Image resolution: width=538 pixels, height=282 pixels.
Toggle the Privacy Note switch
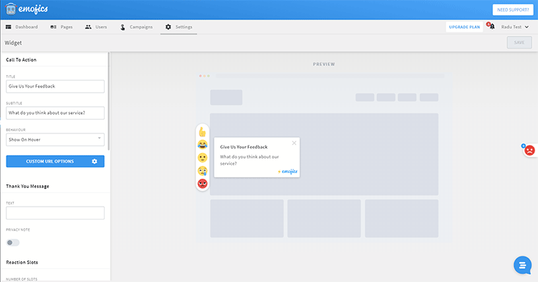[13, 243]
